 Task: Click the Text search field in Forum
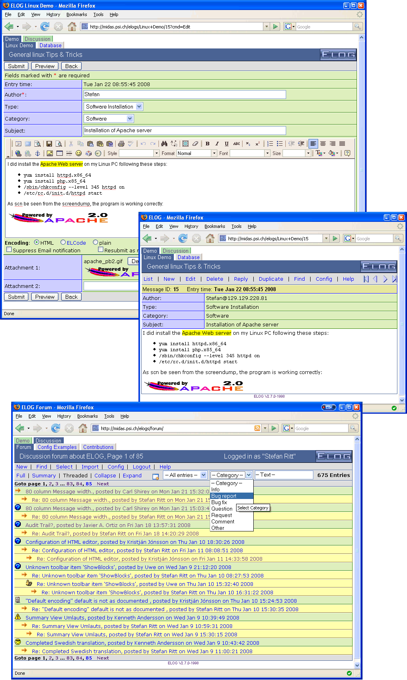point(284,475)
